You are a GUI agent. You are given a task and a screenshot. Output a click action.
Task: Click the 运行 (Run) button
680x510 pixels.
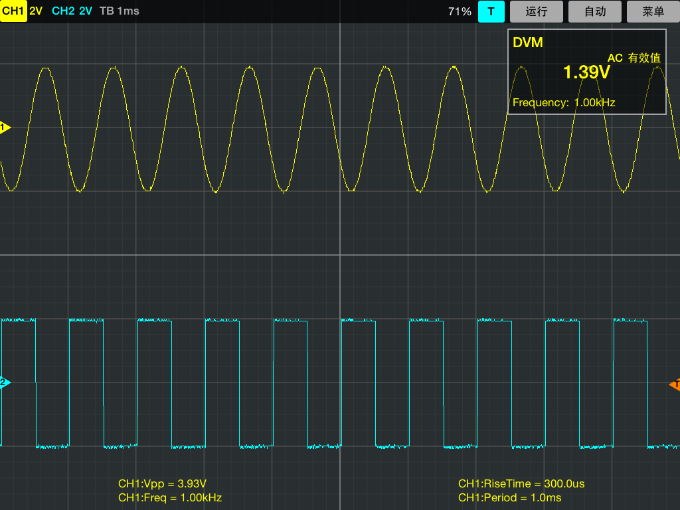[536, 11]
